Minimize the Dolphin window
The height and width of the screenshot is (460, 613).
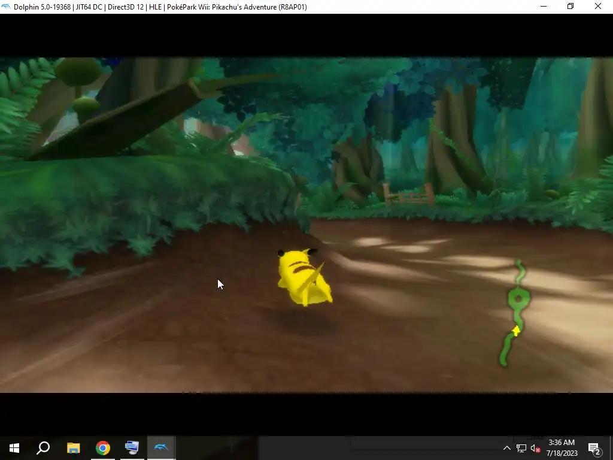(544, 7)
